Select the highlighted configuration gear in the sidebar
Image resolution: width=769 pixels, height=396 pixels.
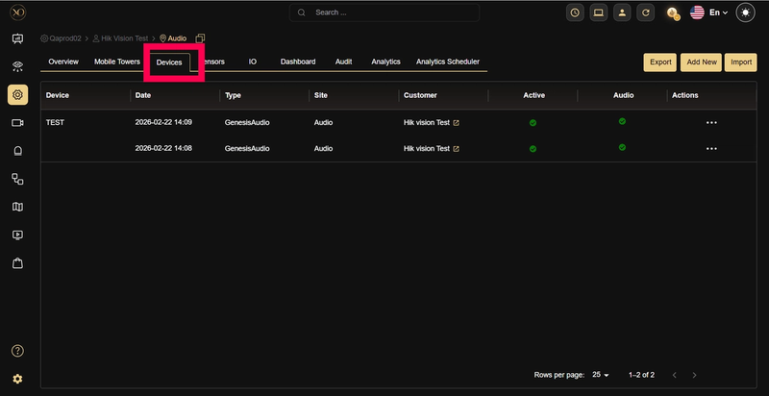click(17, 94)
